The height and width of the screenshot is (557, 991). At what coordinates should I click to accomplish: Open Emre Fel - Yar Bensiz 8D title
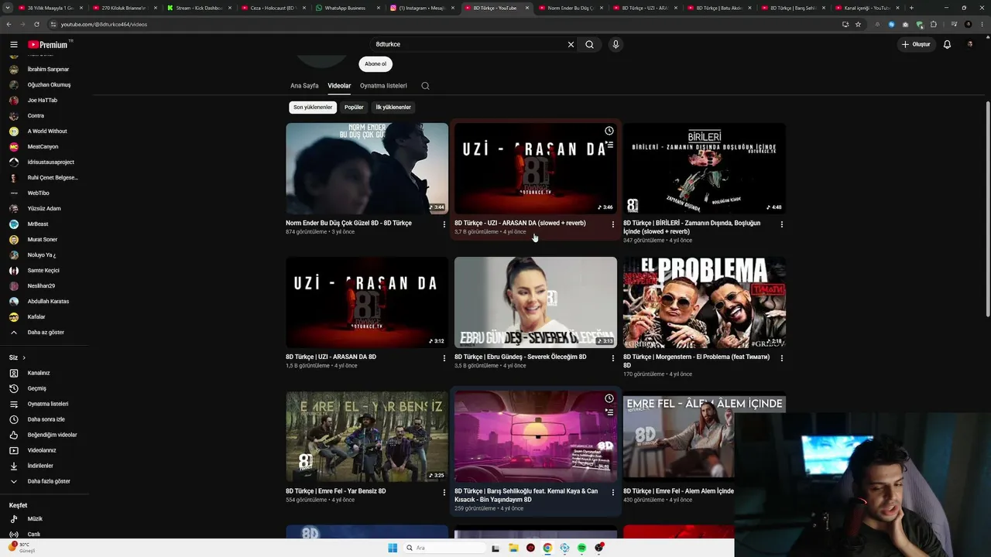(x=336, y=491)
